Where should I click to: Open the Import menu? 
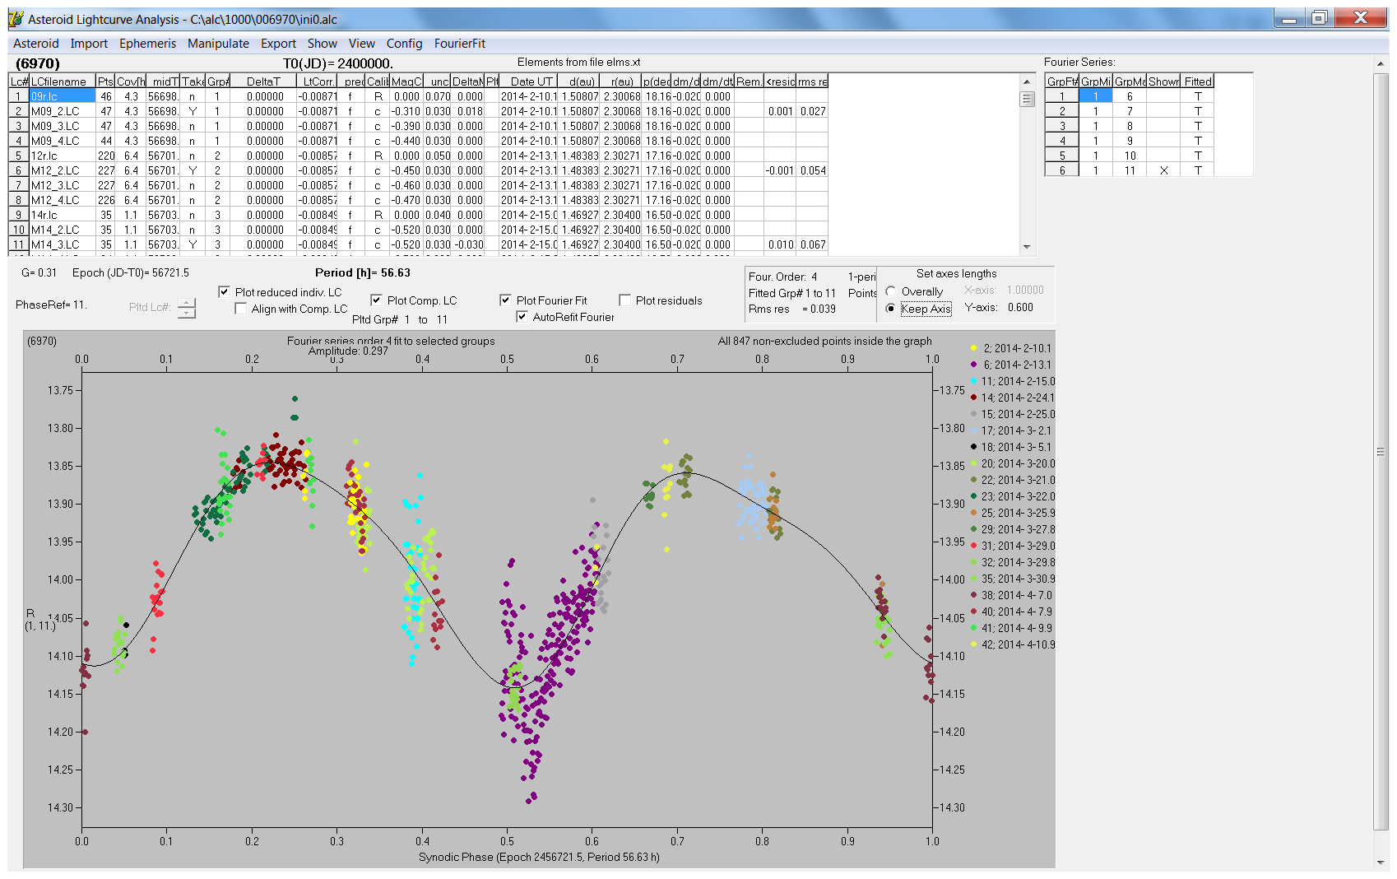coord(89,44)
